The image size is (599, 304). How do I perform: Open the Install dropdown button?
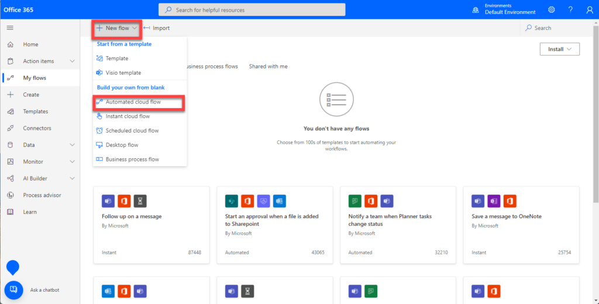560,49
